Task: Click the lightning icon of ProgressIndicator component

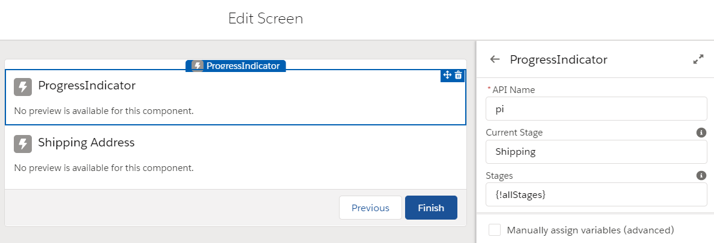Action: (x=23, y=87)
